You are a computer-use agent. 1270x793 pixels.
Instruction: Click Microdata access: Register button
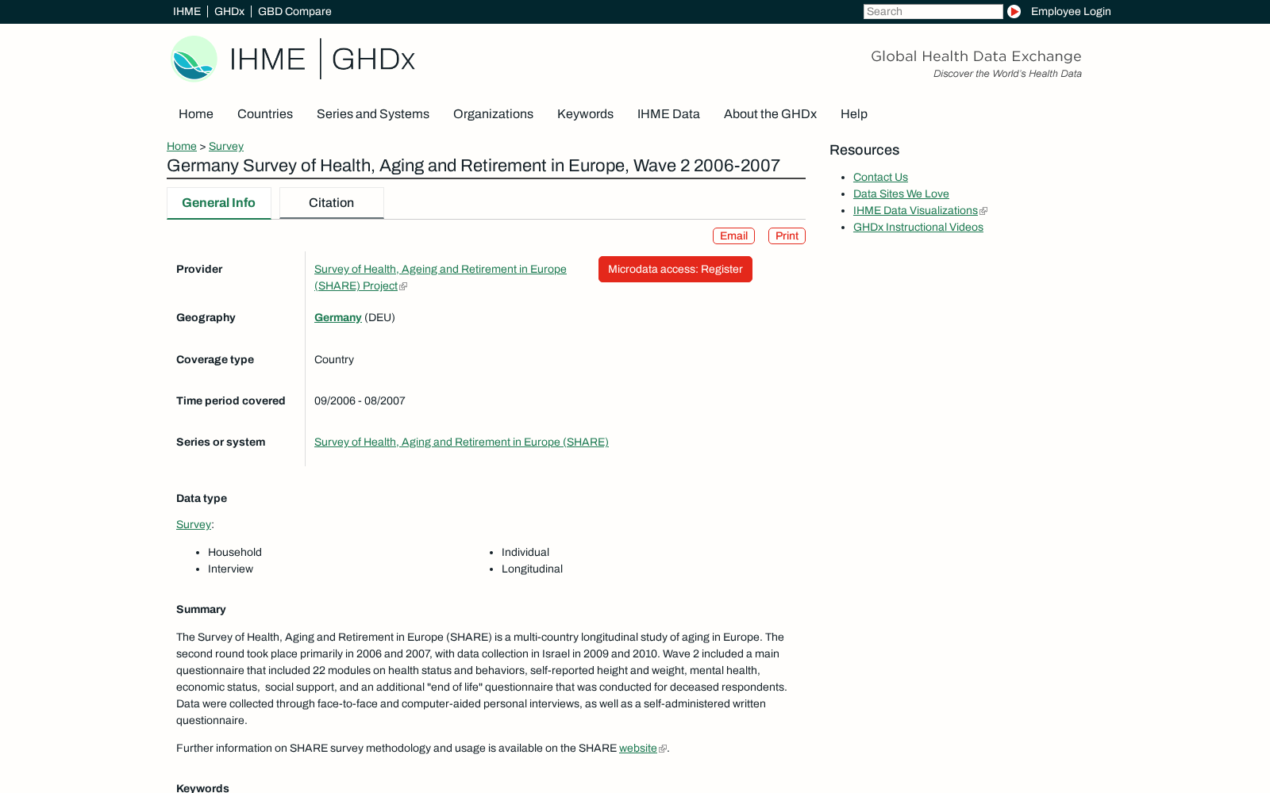(x=675, y=269)
